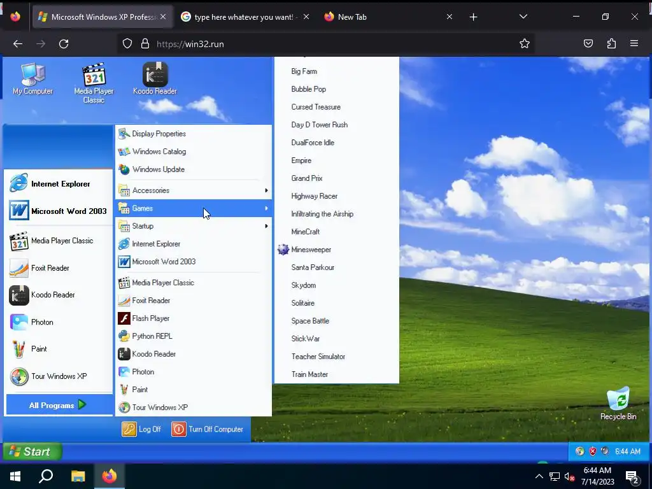Select Big Farm game

tap(336, 71)
